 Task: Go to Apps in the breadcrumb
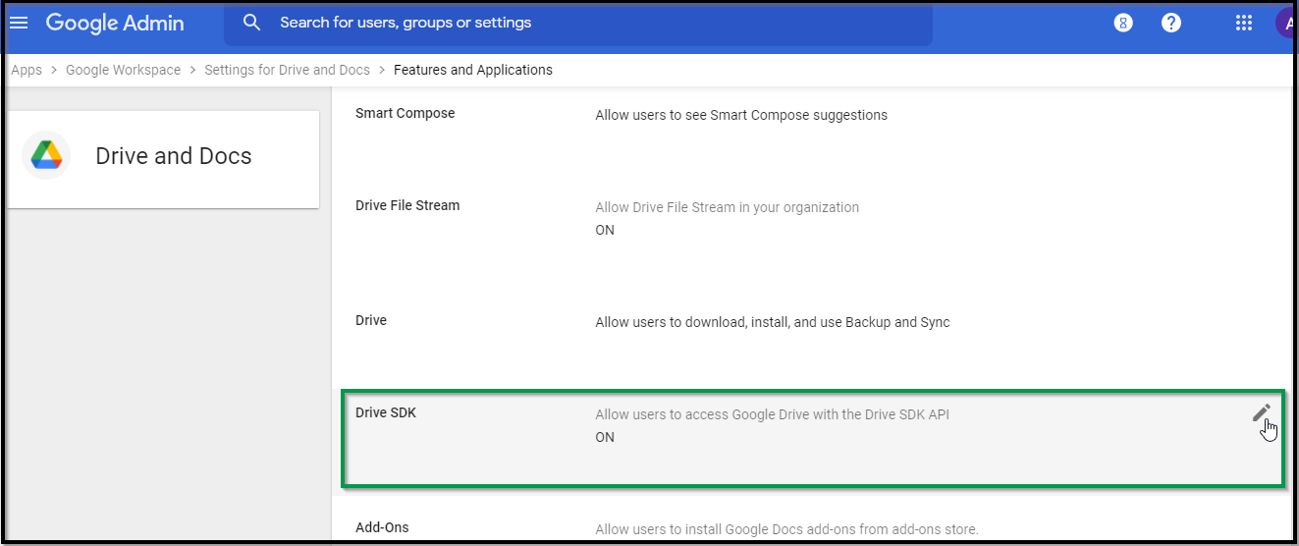pyautogui.click(x=27, y=70)
